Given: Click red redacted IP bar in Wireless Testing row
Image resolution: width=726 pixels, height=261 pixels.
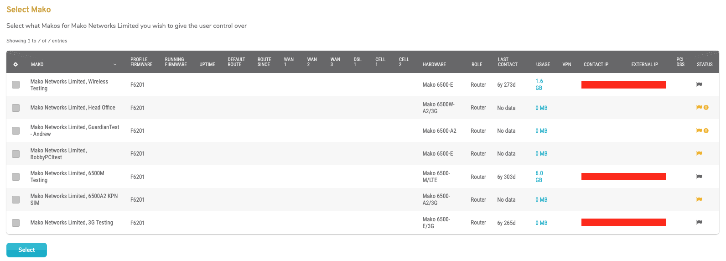Looking at the screenshot, I should [623, 85].
